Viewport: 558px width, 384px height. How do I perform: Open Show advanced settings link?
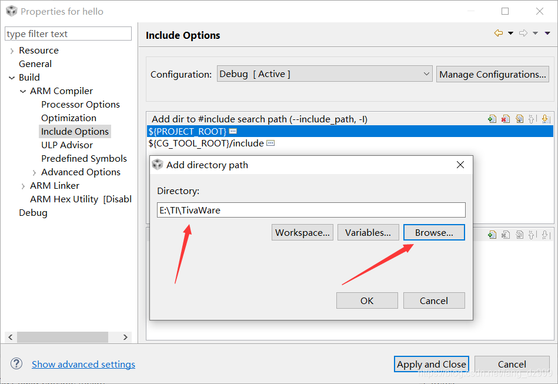pyautogui.click(x=83, y=364)
